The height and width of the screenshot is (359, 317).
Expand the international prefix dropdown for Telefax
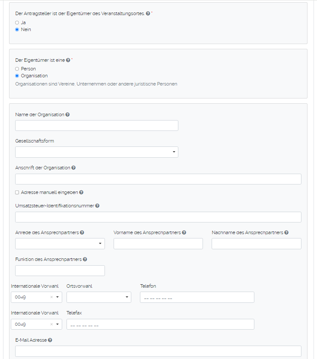click(x=57, y=324)
